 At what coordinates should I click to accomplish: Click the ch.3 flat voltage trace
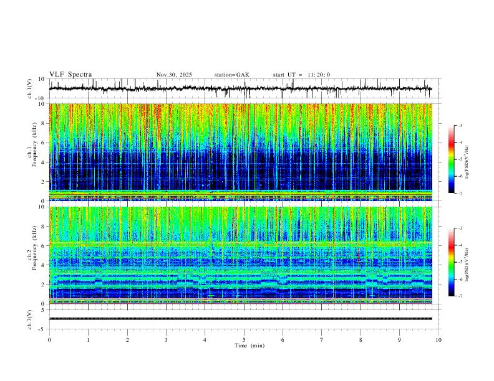pyautogui.click(x=241, y=319)
